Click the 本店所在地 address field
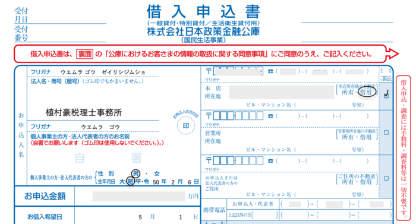Image resolution: width=416 pixels, height=224 pixels. click(x=282, y=92)
